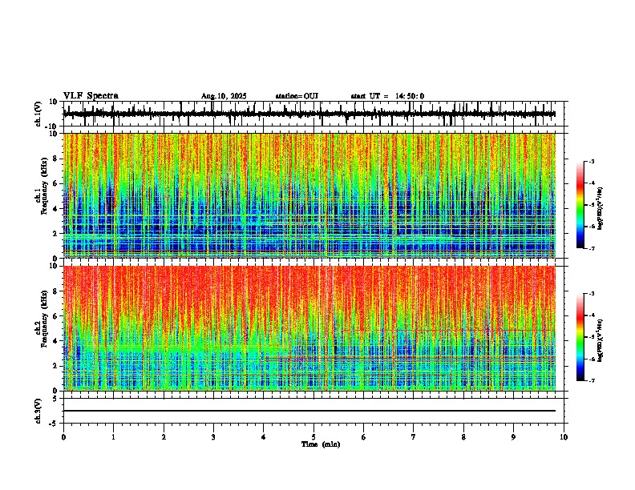Click the time axis tick label "3"
The width and height of the screenshot is (635, 490).
213,437
